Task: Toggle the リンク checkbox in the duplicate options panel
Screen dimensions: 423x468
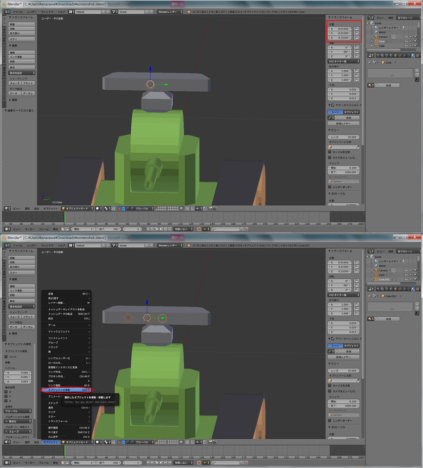Action: 6,356
